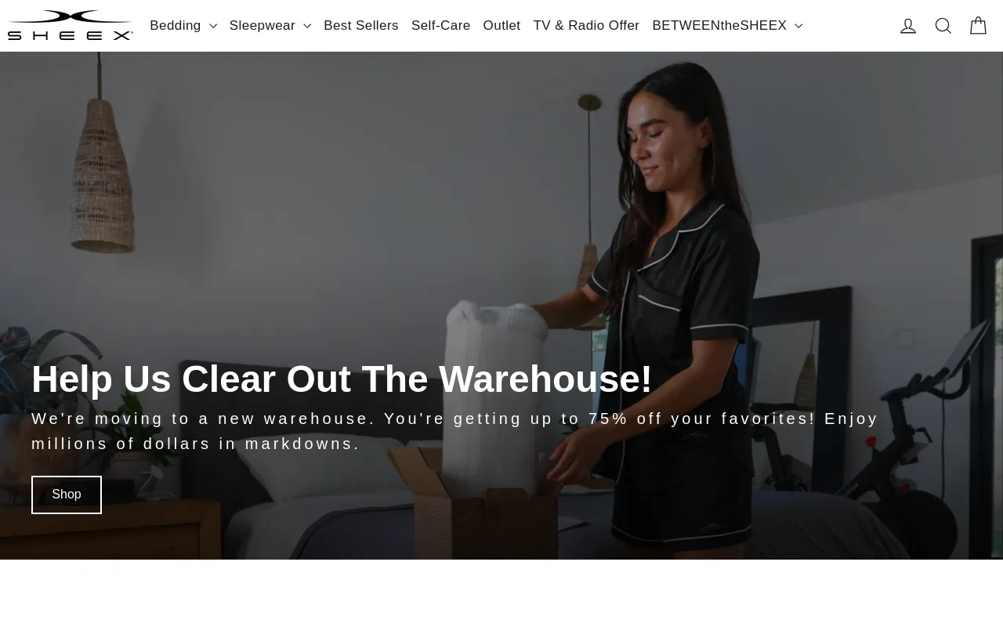The height and width of the screenshot is (627, 1003).
Task: View the shopping cart bag icon
Action: click(x=978, y=26)
